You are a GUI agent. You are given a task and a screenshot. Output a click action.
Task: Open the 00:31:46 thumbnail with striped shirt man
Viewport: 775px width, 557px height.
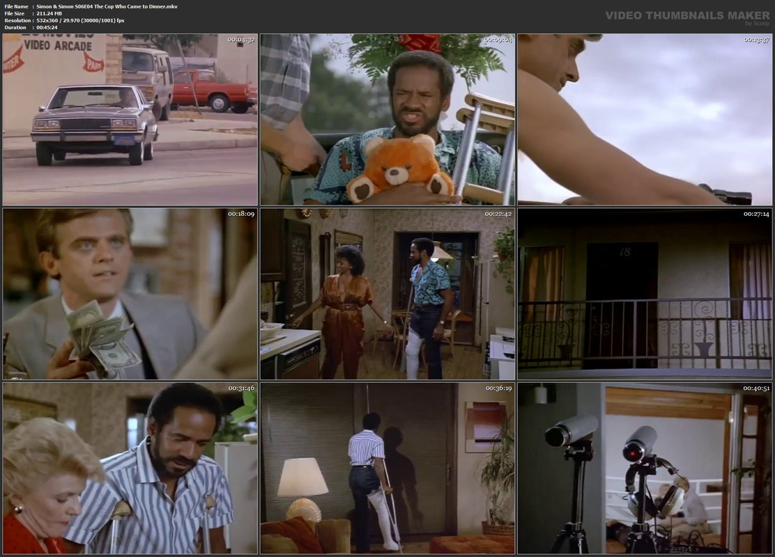pyautogui.click(x=130, y=468)
